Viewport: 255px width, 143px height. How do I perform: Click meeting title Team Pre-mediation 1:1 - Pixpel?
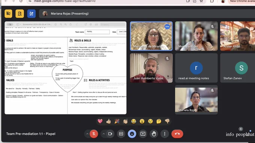[31, 134]
